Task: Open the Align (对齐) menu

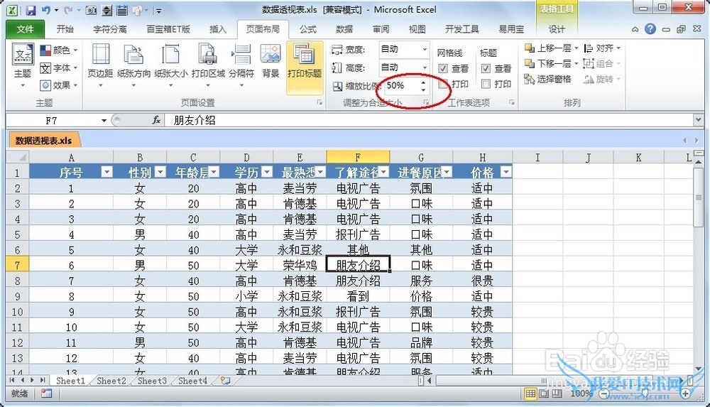Action: click(602, 48)
